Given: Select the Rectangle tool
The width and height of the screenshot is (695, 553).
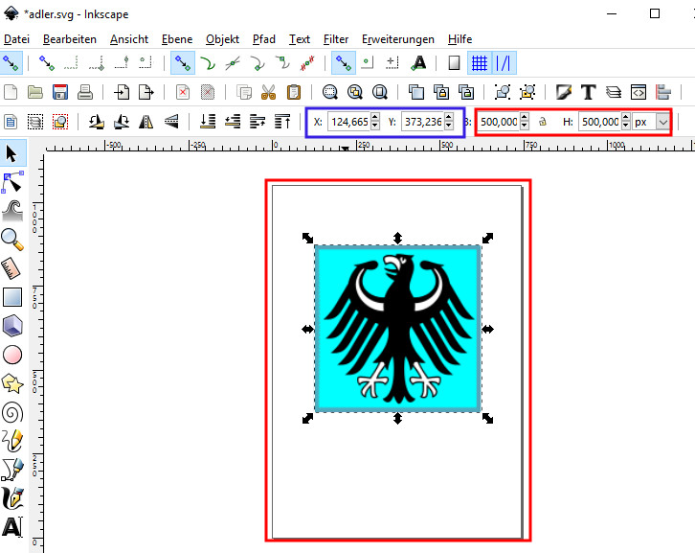Looking at the screenshot, I should 12,297.
